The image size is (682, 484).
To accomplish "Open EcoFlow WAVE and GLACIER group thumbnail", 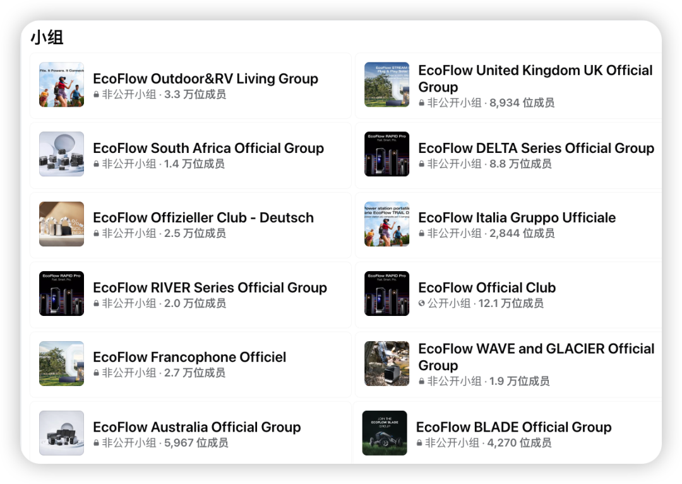I will tap(386, 363).
